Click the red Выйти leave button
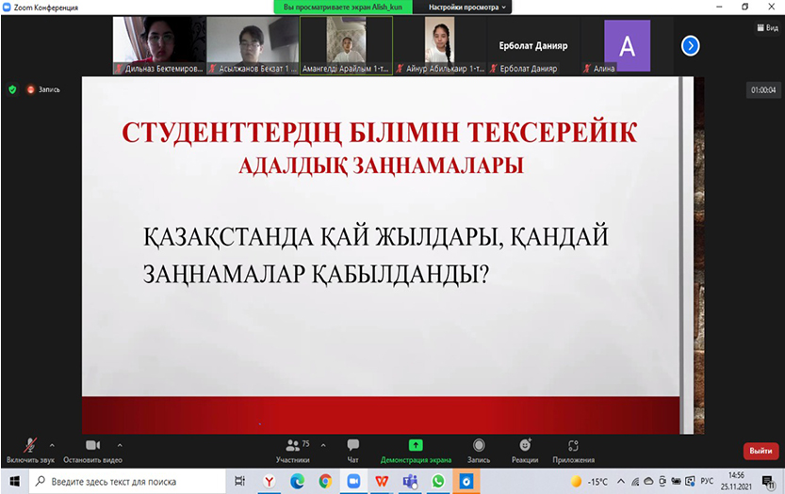The image size is (785, 494). point(760,451)
